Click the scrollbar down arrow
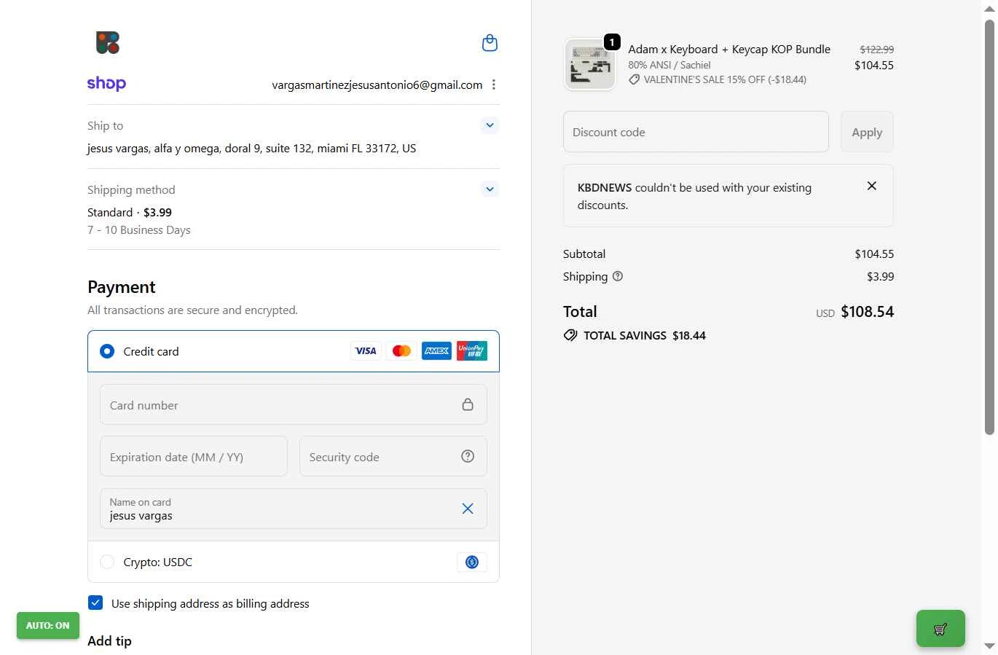This screenshot has height=655, width=998. click(x=989, y=646)
